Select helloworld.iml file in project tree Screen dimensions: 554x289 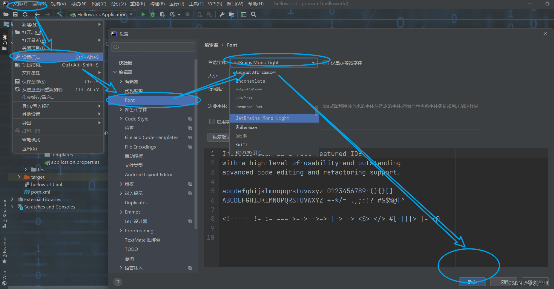pos(47,184)
